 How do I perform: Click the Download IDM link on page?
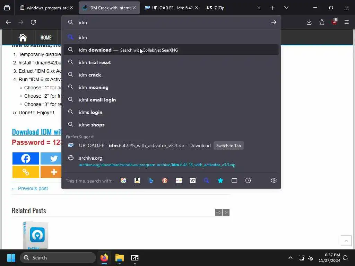(37, 132)
